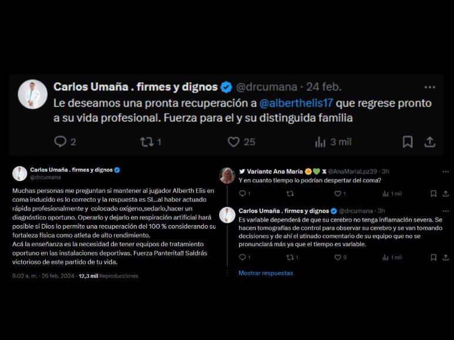
Task: View the 3 mil analytics icon on the top tweet
Action: click(320, 142)
